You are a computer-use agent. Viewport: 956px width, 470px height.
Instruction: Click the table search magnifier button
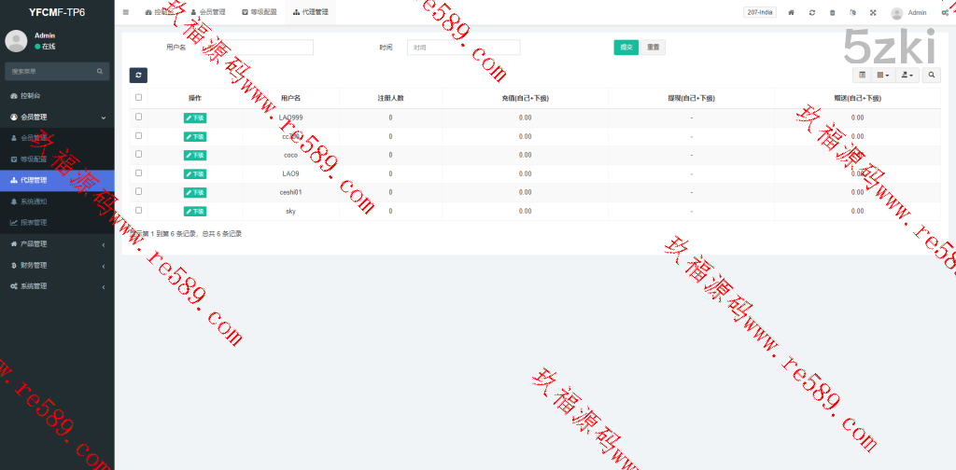tap(932, 75)
